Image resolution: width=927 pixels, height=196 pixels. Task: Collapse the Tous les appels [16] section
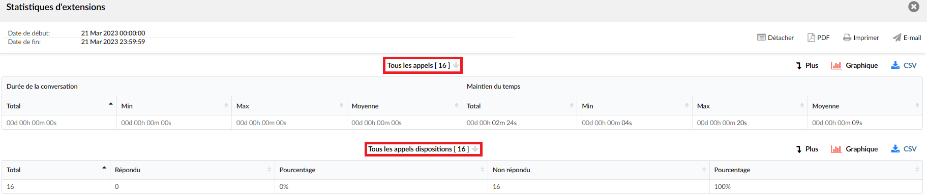456,65
